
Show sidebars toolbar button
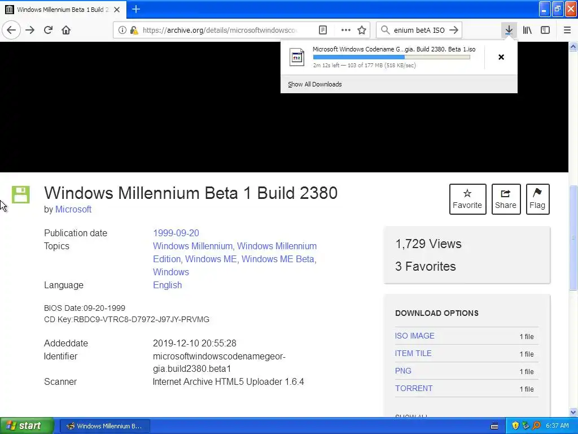pos(545,31)
